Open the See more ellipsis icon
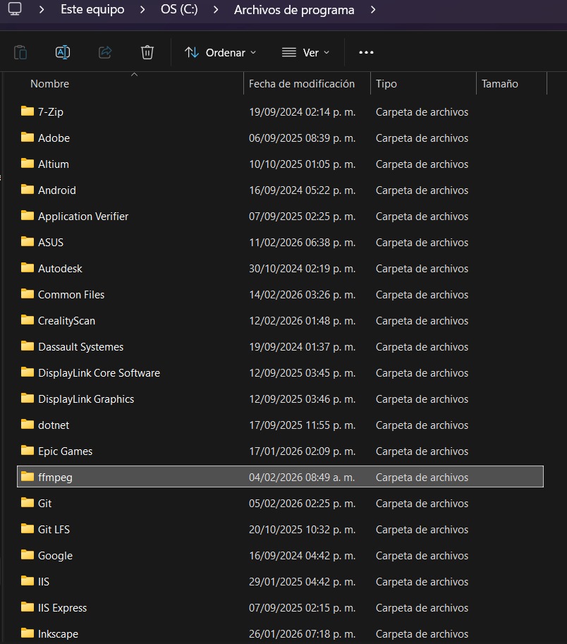The width and height of the screenshot is (567, 644). [366, 51]
